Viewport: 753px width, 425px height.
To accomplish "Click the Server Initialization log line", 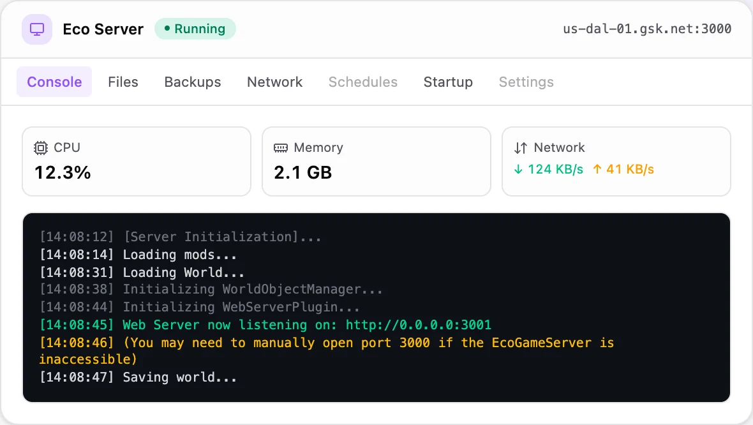I will (180, 237).
